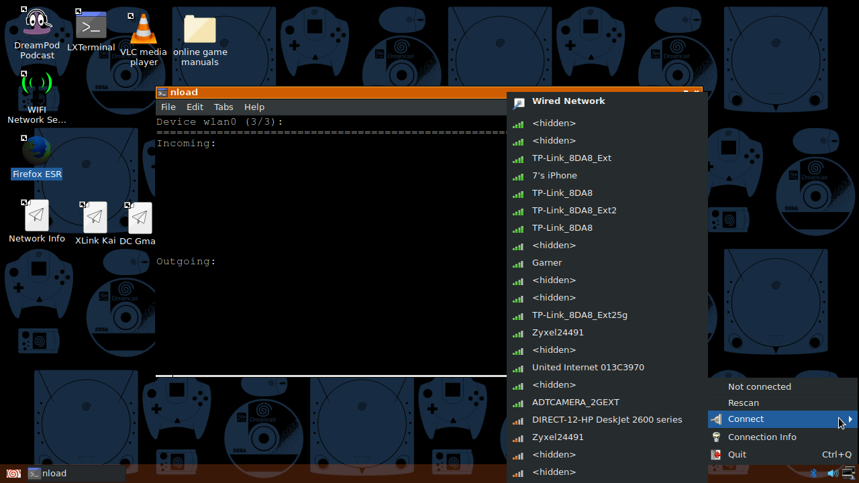This screenshot has width=859, height=483.
Task: Open the Help menu in nload
Action: click(254, 107)
